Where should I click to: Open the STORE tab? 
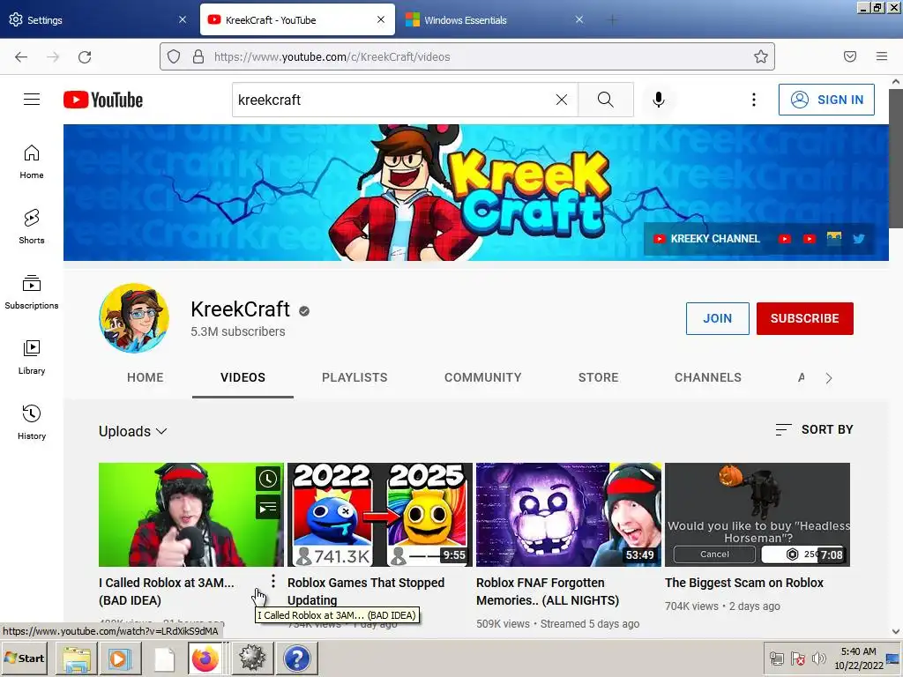click(599, 377)
